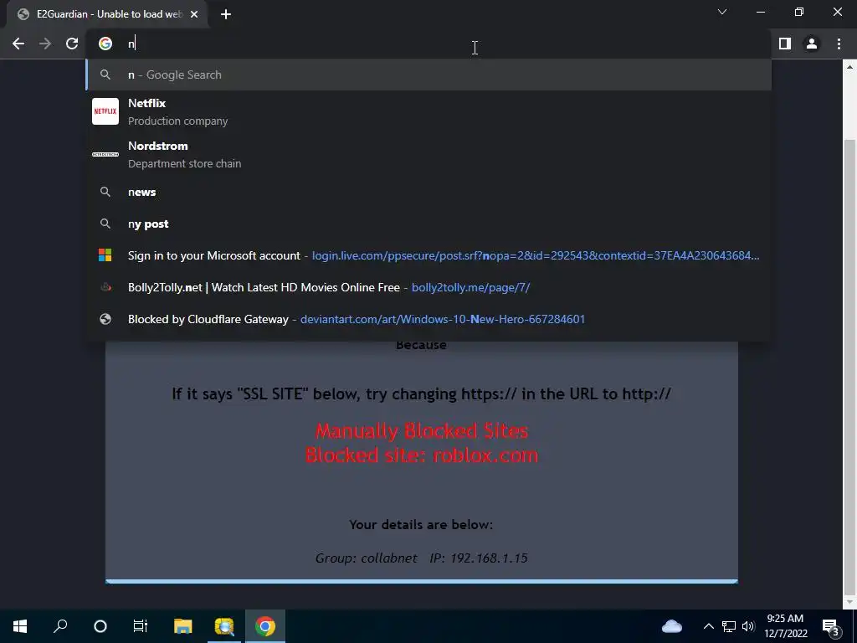Select the Nordstrom suggestion
The width and height of the screenshot is (857, 643).
(429, 154)
